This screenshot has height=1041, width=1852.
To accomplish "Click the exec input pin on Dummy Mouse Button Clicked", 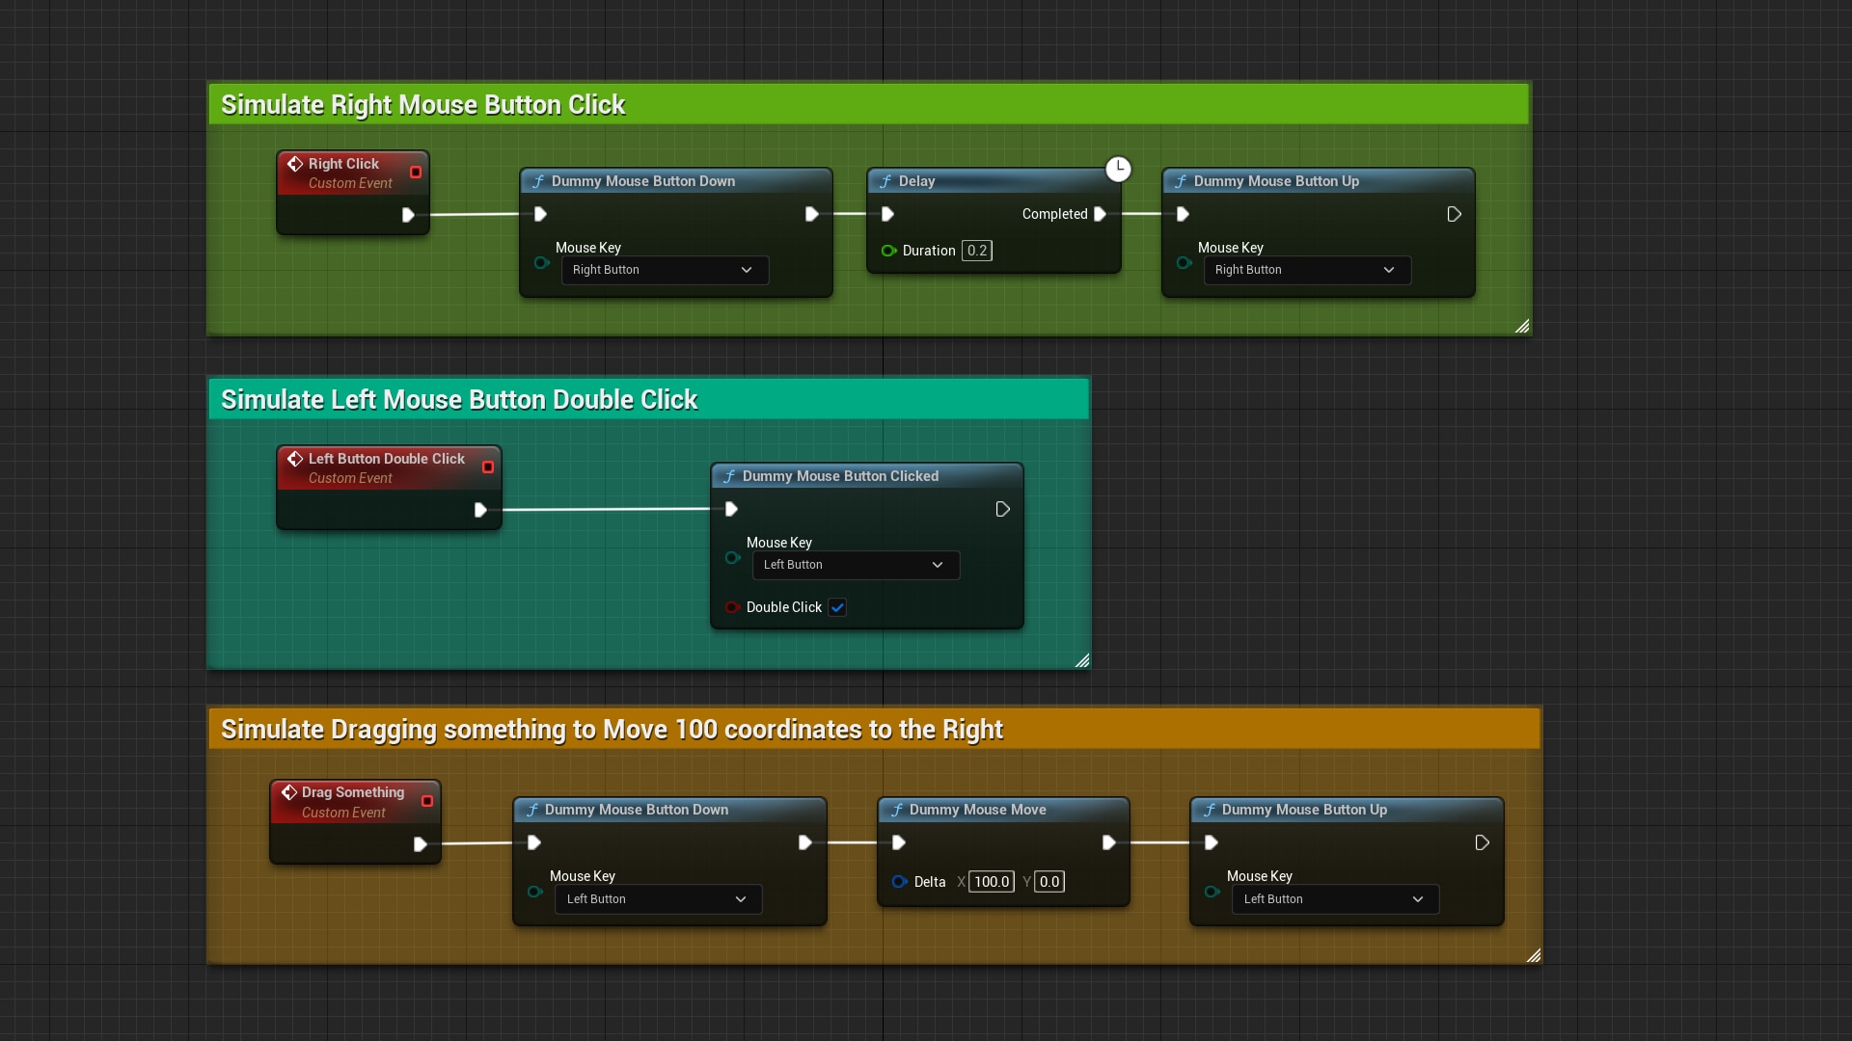I will [x=731, y=509].
